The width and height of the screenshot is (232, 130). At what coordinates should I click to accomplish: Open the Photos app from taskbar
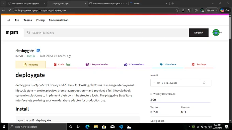pyautogui.click(x=129, y=127)
